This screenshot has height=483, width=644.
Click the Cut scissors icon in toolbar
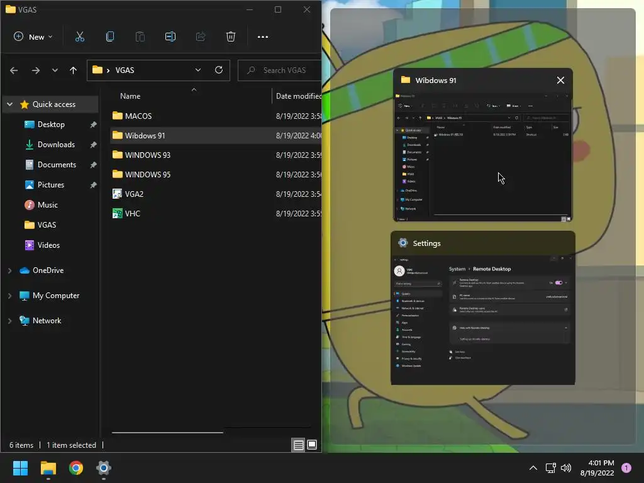click(x=80, y=36)
